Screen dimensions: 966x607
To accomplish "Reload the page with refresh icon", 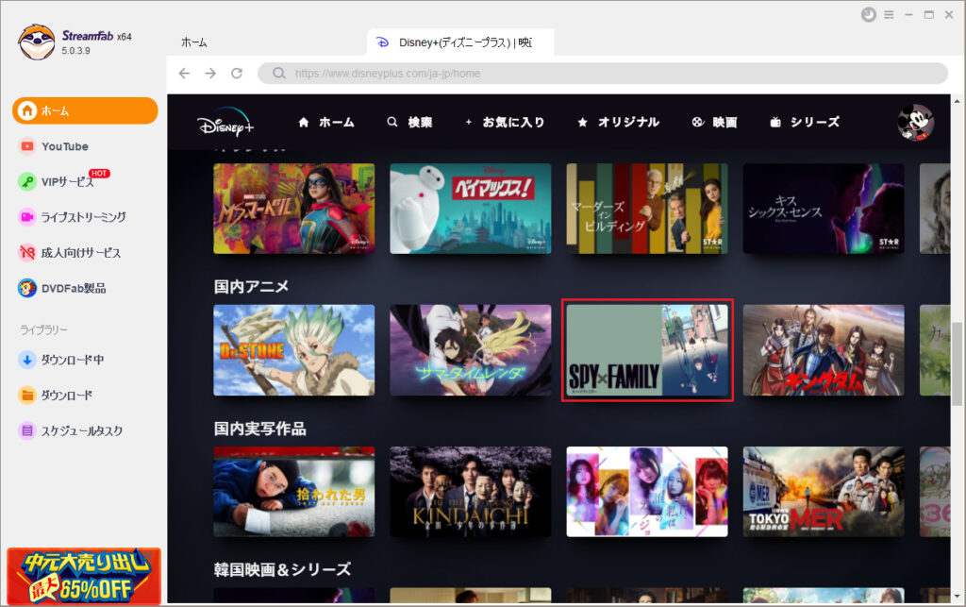I will pos(237,74).
